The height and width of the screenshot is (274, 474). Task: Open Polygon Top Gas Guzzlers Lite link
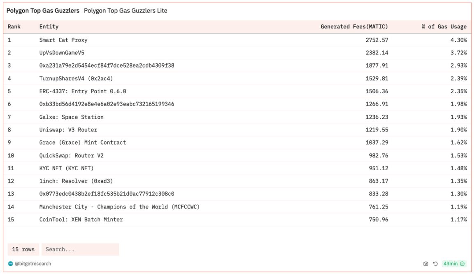pyautogui.click(x=125, y=11)
